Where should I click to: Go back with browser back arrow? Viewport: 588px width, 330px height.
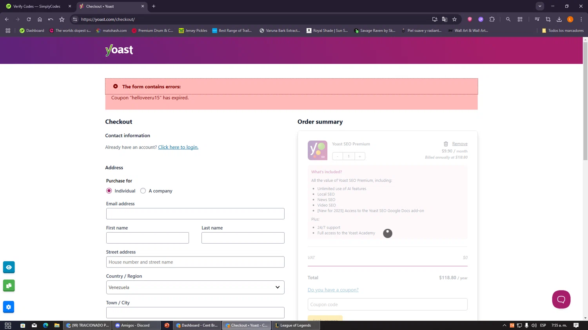[7, 19]
